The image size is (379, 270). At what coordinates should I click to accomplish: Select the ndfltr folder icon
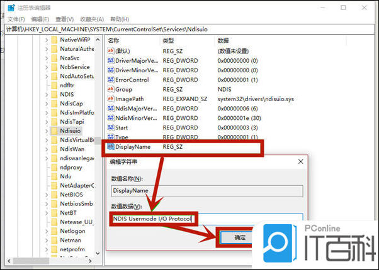(54, 85)
